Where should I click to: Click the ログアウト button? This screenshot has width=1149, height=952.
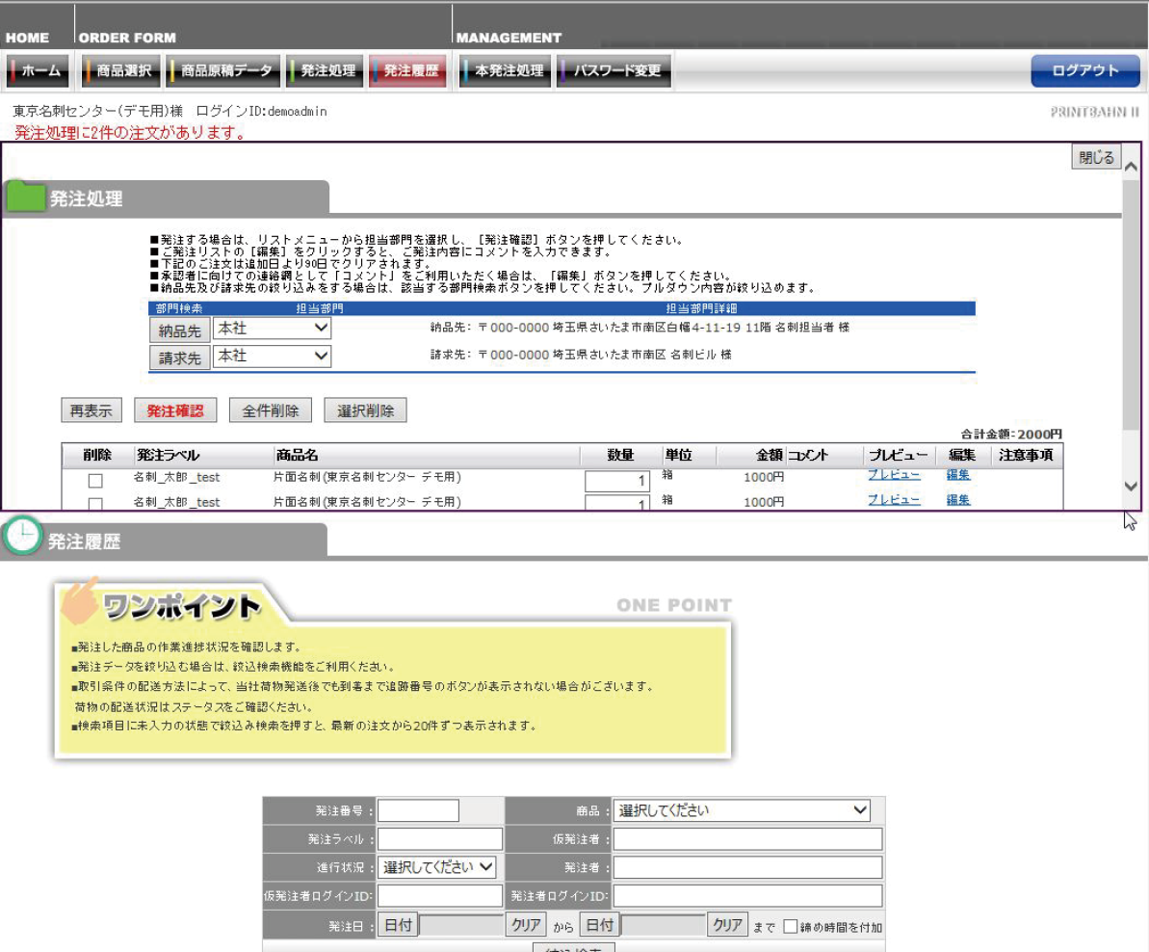[1084, 70]
